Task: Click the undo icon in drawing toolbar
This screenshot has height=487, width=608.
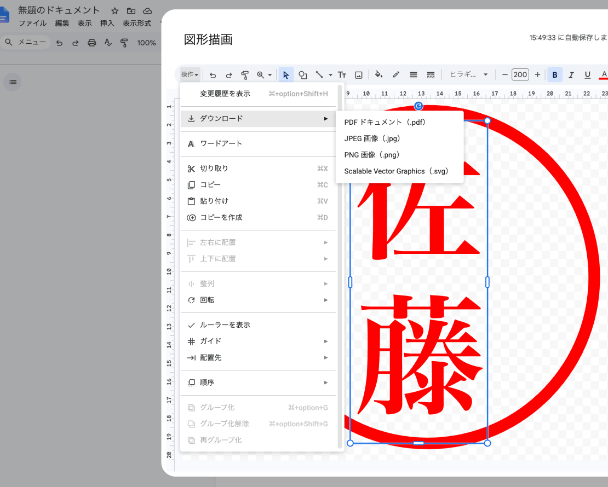Action: pyautogui.click(x=213, y=75)
